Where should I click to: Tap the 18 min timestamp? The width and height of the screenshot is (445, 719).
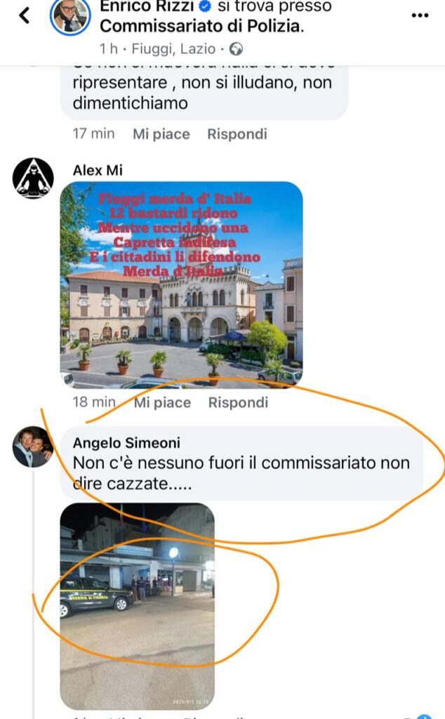click(94, 402)
